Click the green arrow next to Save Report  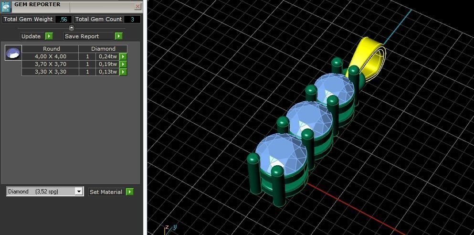coord(119,36)
